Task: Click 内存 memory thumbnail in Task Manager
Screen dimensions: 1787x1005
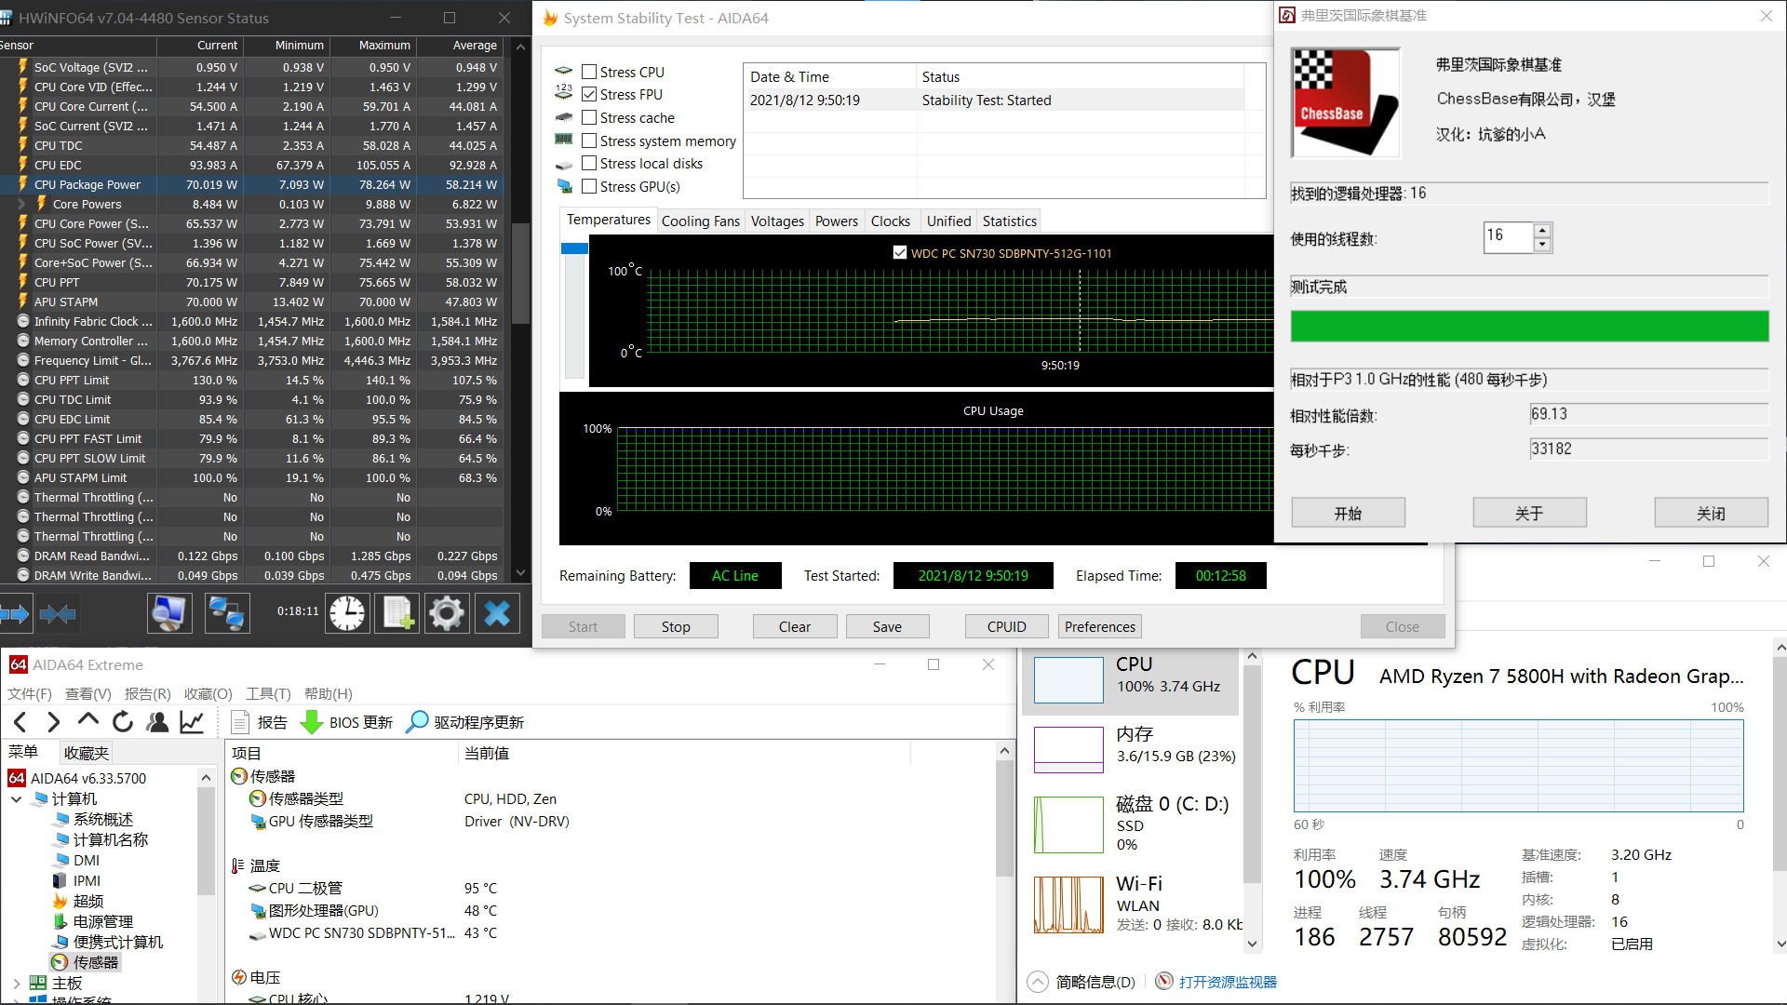Action: coord(1068,750)
